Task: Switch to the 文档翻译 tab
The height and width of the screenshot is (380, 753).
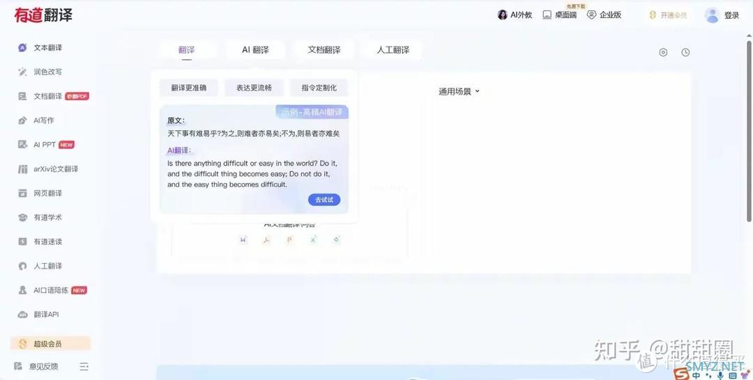Action: pyautogui.click(x=324, y=50)
